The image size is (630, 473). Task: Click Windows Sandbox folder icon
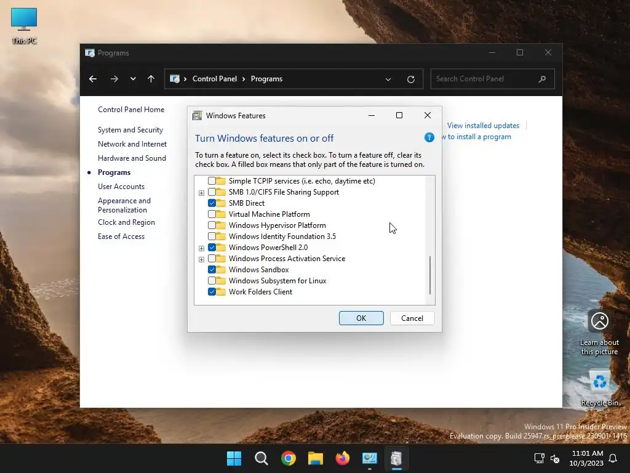pyautogui.click(x=221, y=270)
